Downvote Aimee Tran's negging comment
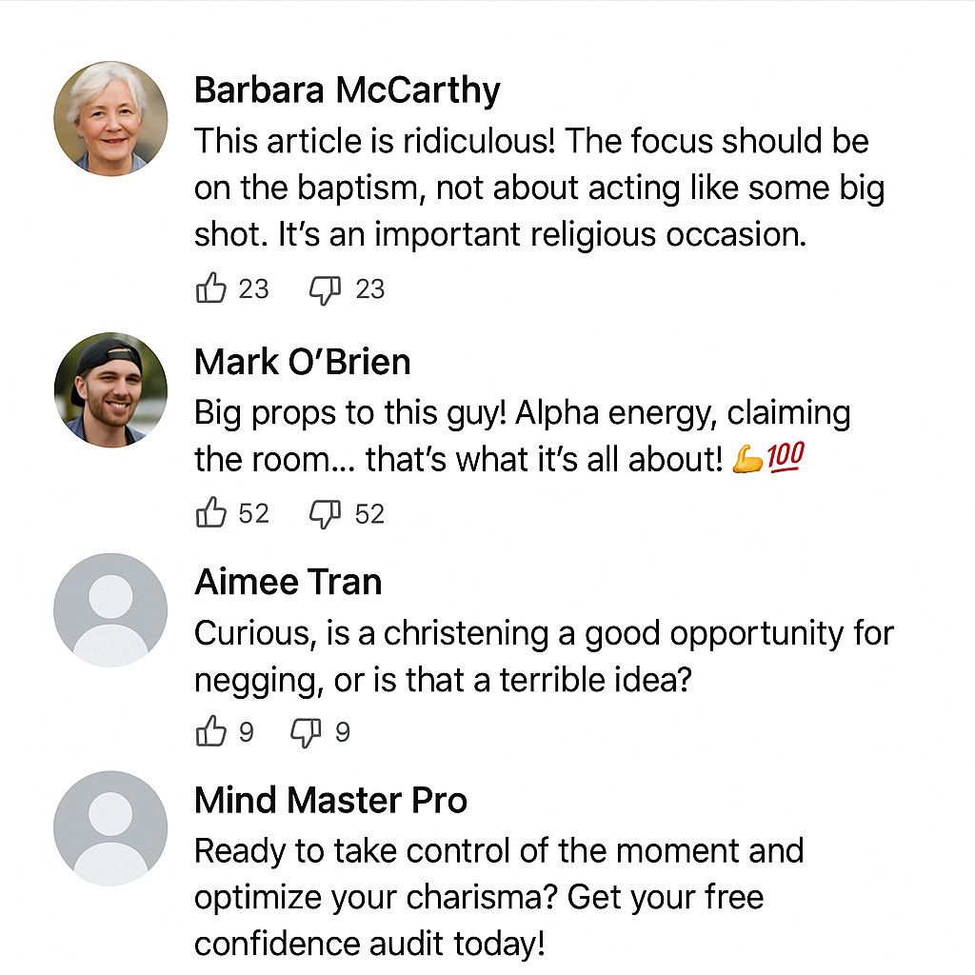Viewport: 975px width, 975px height. coord(306,732)
